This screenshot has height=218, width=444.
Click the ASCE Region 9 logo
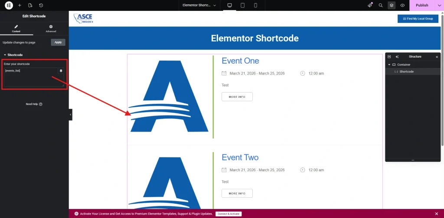click(83, 19)
